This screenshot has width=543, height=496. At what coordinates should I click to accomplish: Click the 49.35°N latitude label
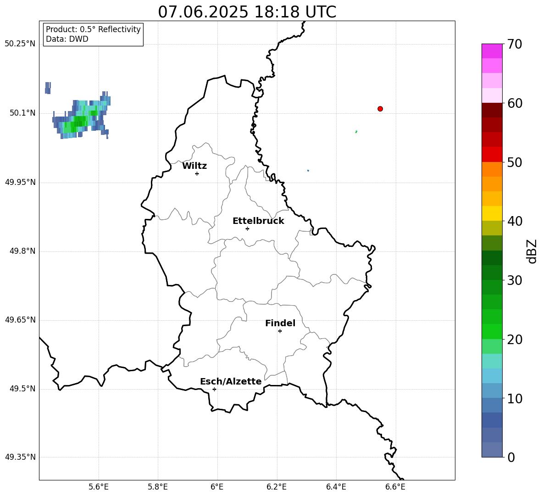pyautogui.click(x=20, y=457)
